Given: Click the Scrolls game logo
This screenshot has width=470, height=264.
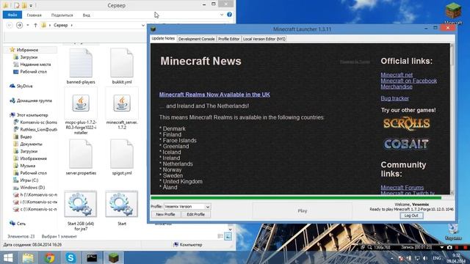Looking at the screenshot, I should [406, 124].
